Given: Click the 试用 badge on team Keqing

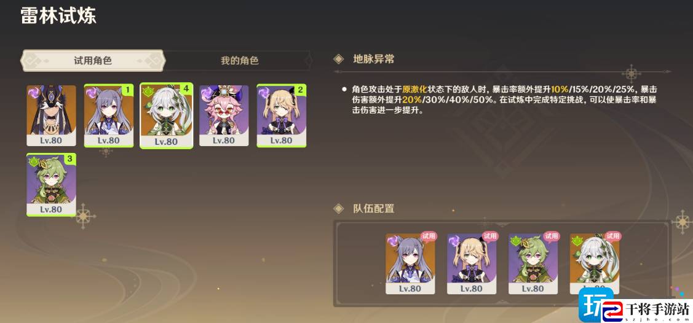Looking at the screenshot, I should (x=428, y=236).
